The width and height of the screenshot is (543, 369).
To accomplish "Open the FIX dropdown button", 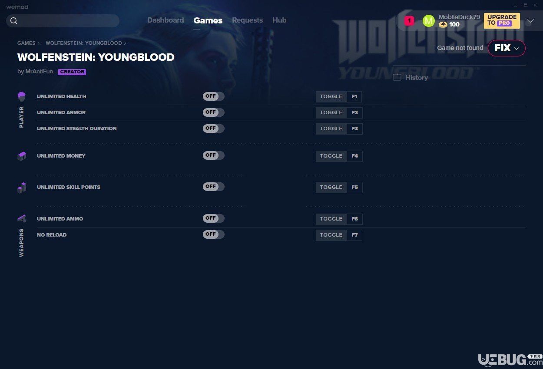I will click(x=507, y=48).
